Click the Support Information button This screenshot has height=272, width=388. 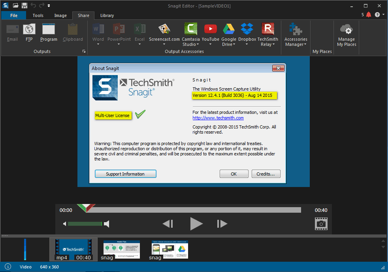(126, 174)
